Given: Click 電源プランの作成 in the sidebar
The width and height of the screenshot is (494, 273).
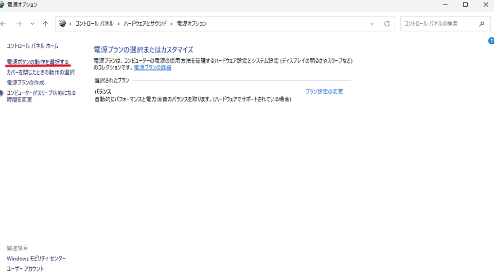Looking at the screenshot, I should click(x=25, y=82).
